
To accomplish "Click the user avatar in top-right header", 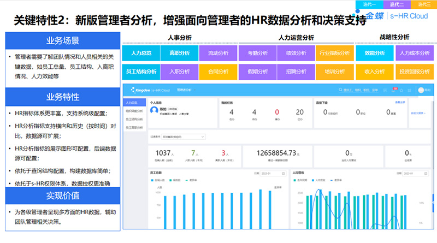I will [x=421, y=90].
